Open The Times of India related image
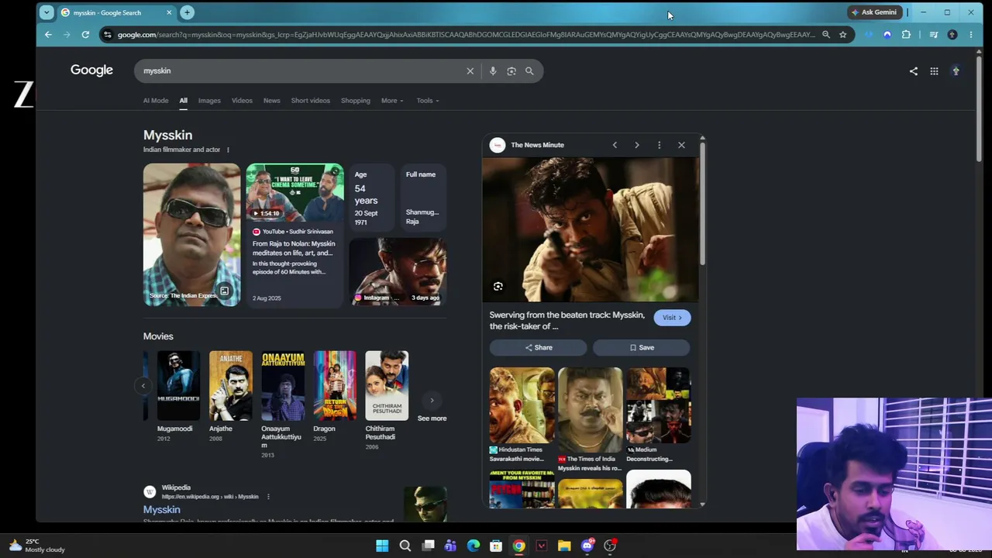The height and width of the screenshot is (558, 992). [x=590, y=410]
